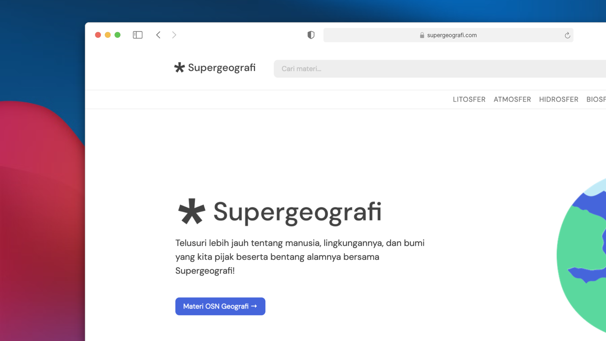Click the Supergeografi header logo link
This screenshot has height=341, width=606.
tap(222, 68)
